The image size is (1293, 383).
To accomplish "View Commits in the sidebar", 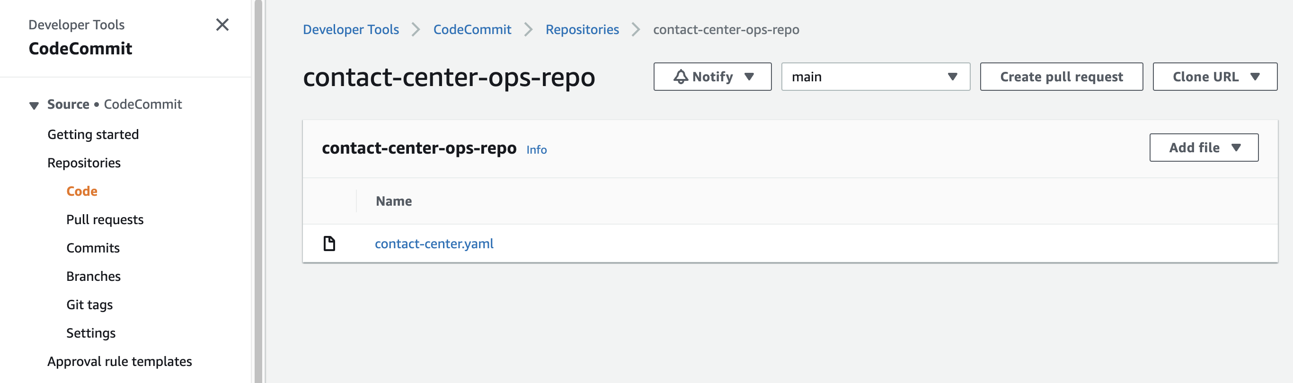I will (x=93, y=248).
